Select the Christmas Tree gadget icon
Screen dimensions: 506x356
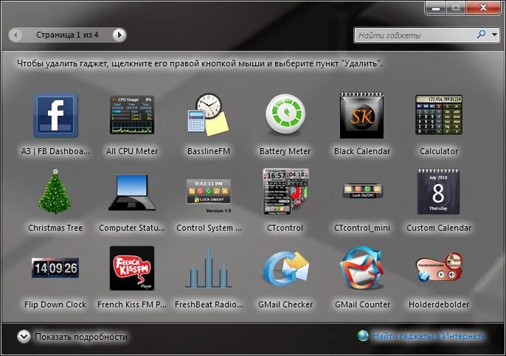(55, 192)
